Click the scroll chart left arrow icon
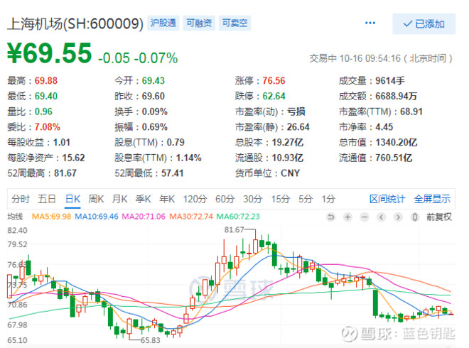The width and height of the screenshot is (469, 348). [x=381, y=217]
